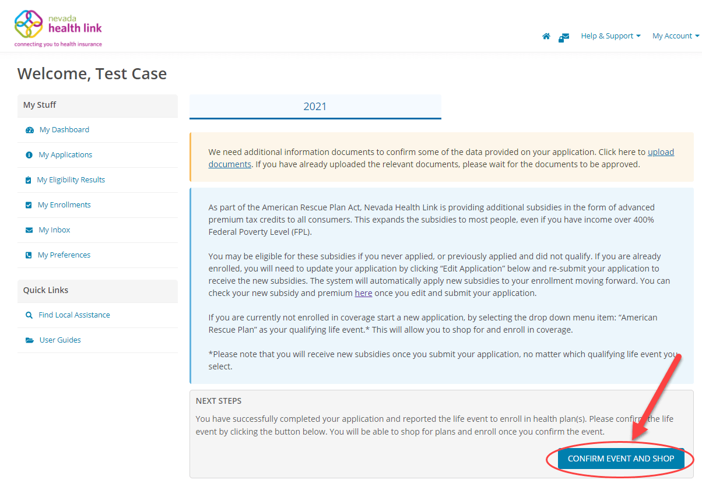Click the Nevada Health Link logo

tap(58, 28)
